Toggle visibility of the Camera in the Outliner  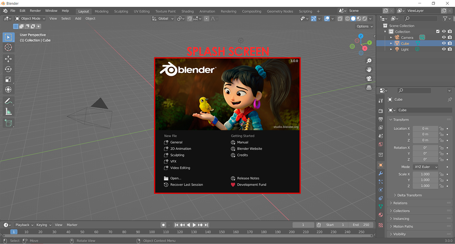pyautogui.click(x=444, y=37)
